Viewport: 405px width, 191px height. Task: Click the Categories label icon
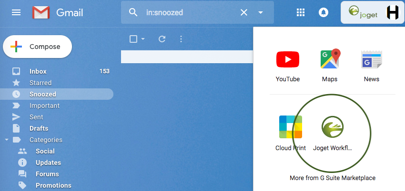click(17, 140)
